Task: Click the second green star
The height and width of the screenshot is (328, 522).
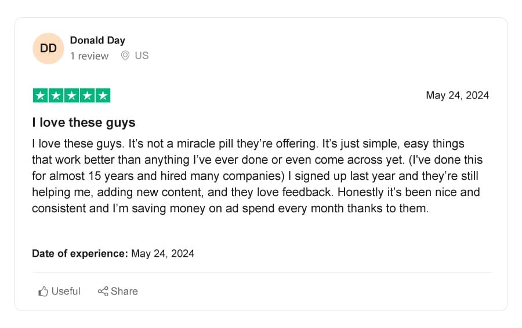Action: point(56,95)
